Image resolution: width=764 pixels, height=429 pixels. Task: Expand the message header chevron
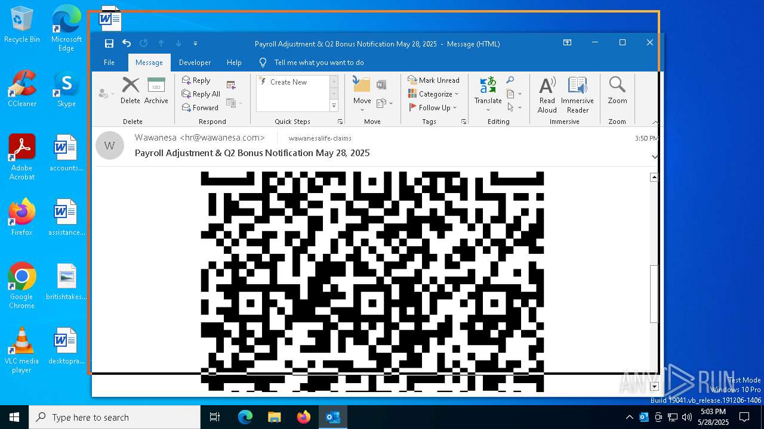point(655,157)
